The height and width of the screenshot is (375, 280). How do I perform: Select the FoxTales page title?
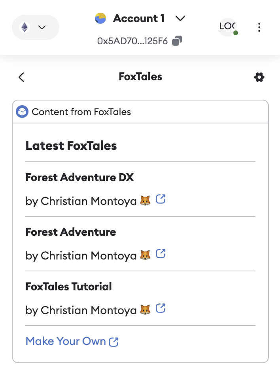point(140,77)
